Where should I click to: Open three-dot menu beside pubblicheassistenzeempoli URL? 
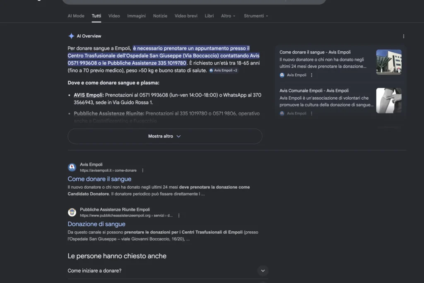[179, 216]
